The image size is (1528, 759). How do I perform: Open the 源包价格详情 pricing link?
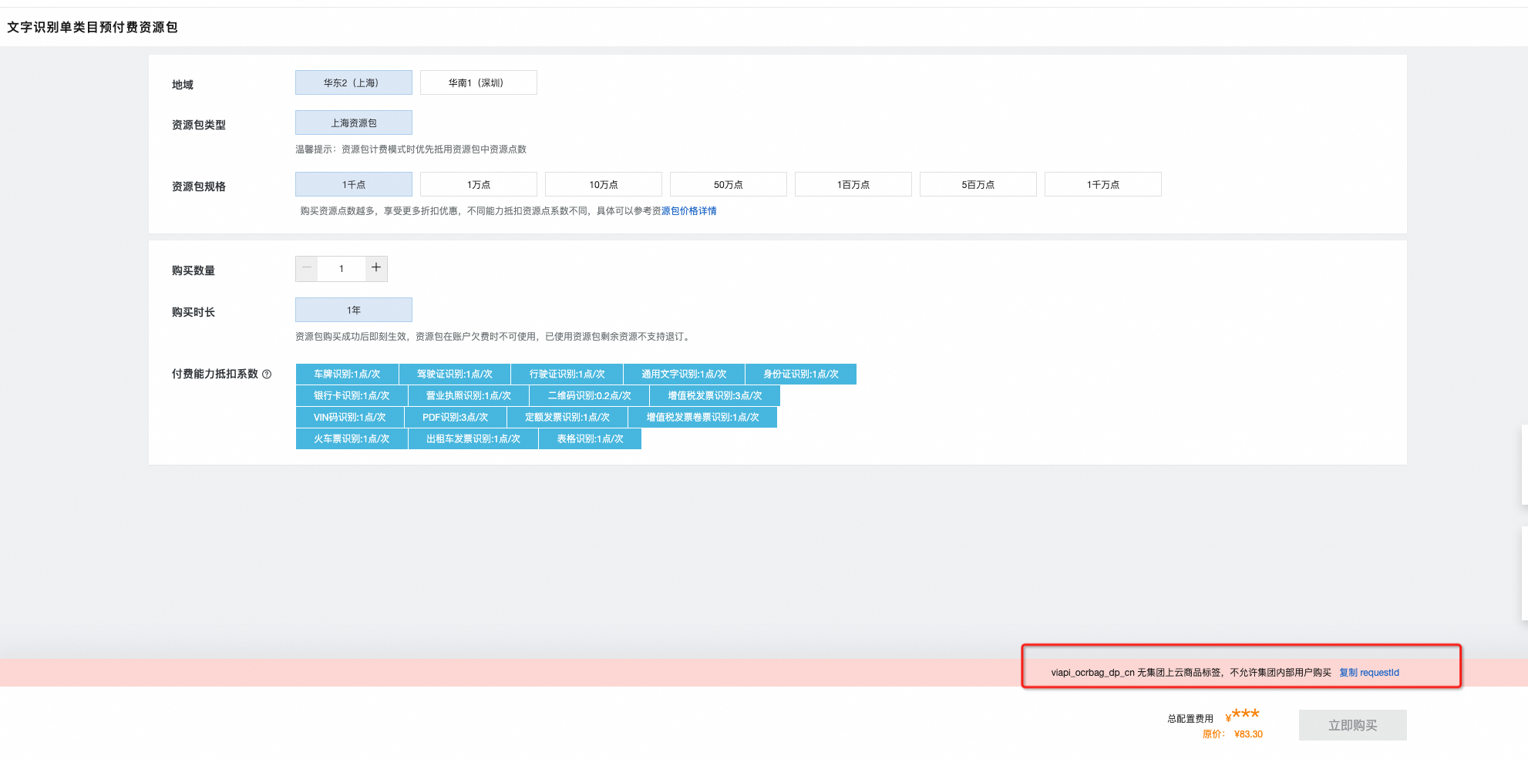[688, 210]
